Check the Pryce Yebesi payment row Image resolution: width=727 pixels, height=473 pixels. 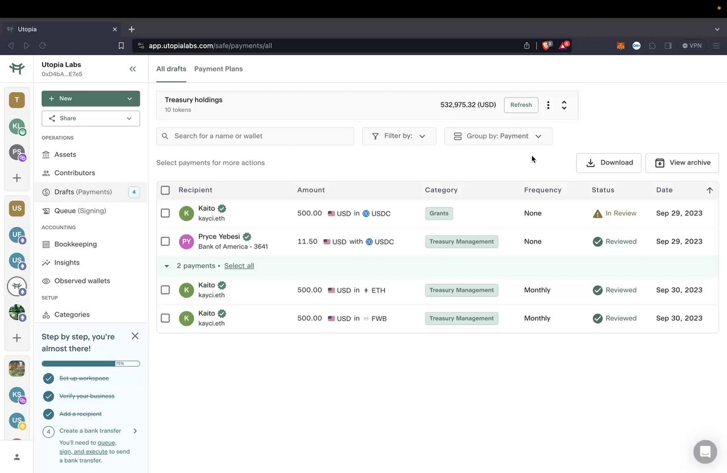point(165,242)
